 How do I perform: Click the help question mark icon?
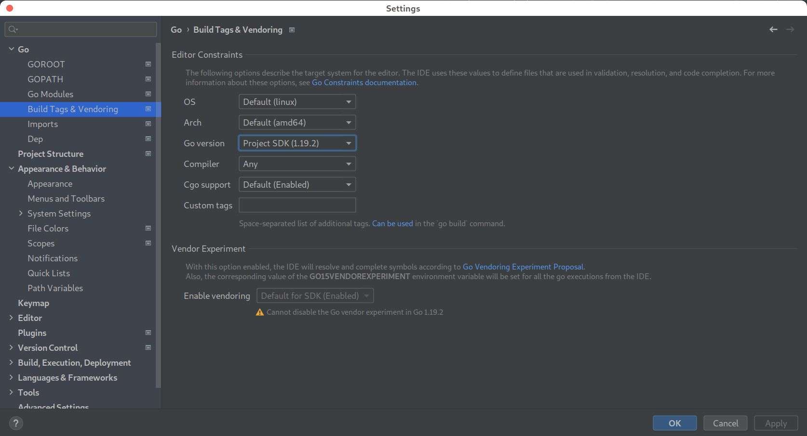tap(16, 423)
